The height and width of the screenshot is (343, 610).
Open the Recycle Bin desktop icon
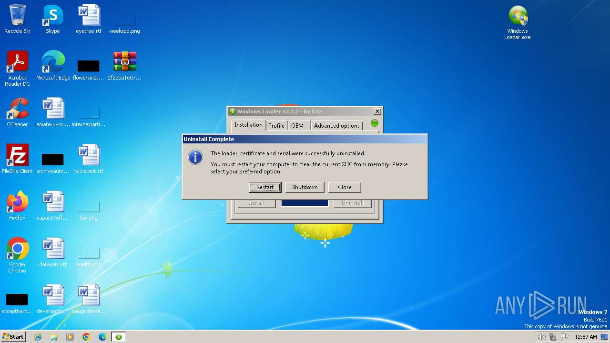[17, 19]
